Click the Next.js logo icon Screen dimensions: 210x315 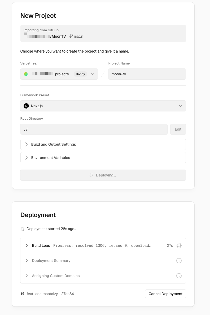[x=26, y=106]
